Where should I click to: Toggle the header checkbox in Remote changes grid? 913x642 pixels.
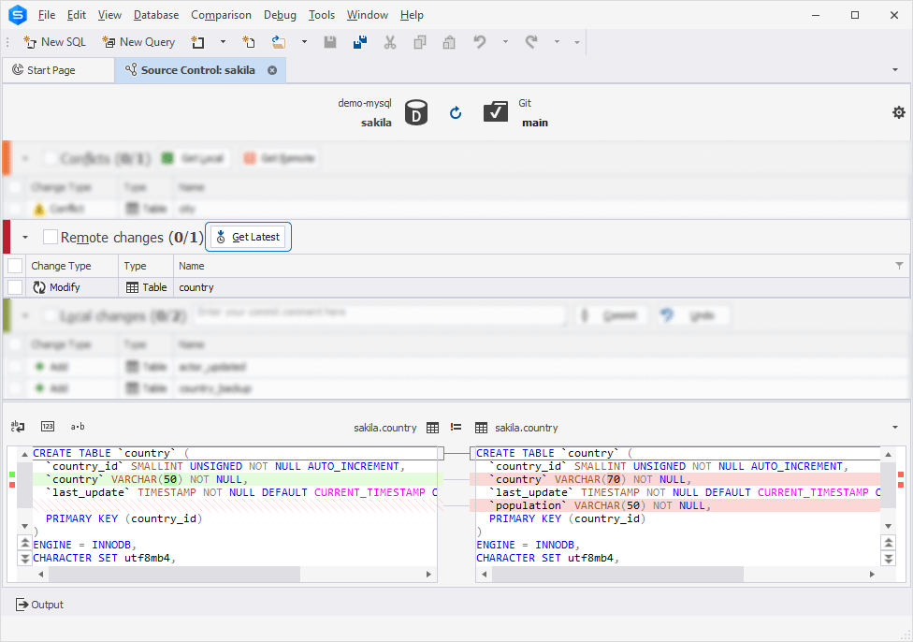(x=15, y=266)
